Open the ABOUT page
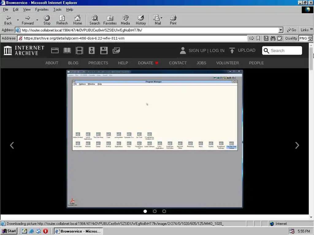This screenshot has height=235, width=314. pyautogui.click(x=52, y=63)
